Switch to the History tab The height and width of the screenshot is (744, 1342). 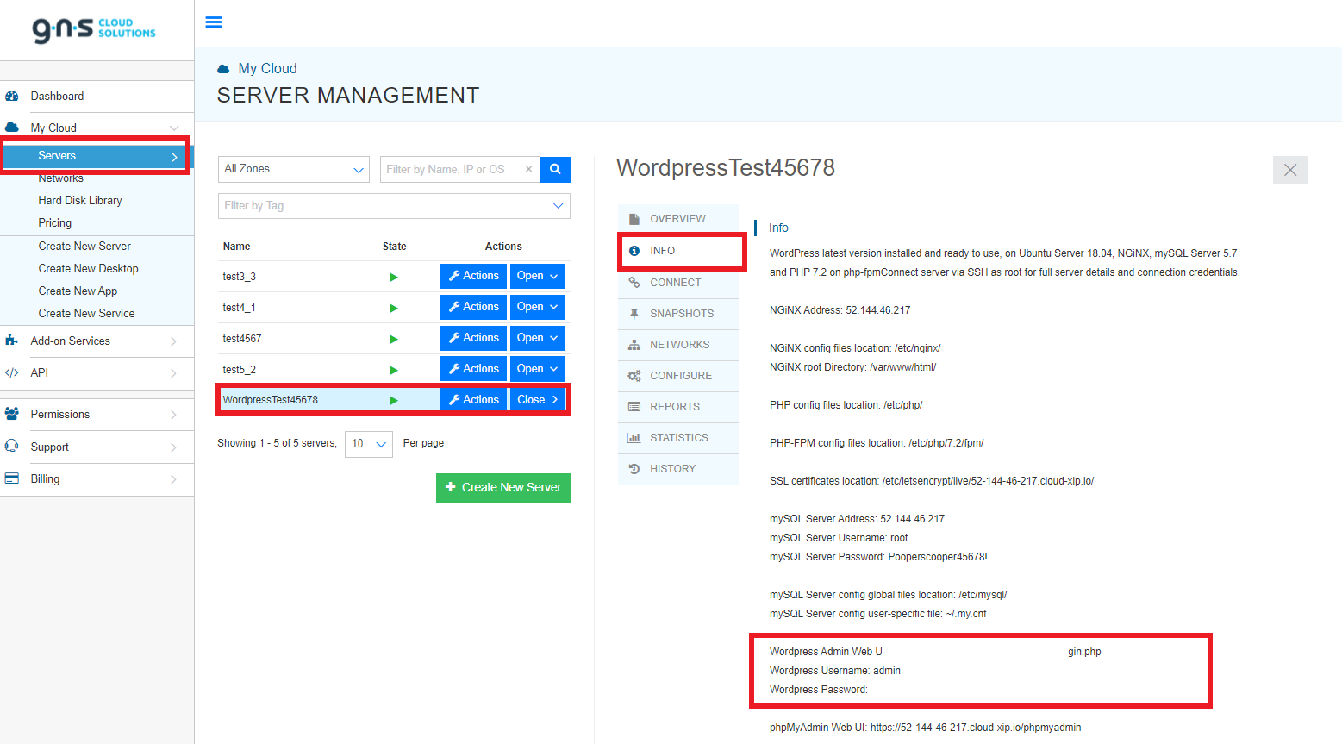point(678,469)
